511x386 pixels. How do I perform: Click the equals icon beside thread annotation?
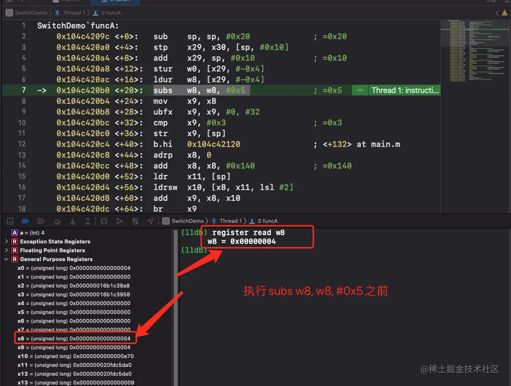coord(360,90)
